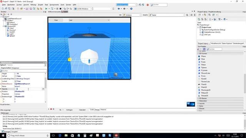This screenshot has width=246, height=138.
Task: Switch to the Historie tab
Action: click(x=103, y=110)
